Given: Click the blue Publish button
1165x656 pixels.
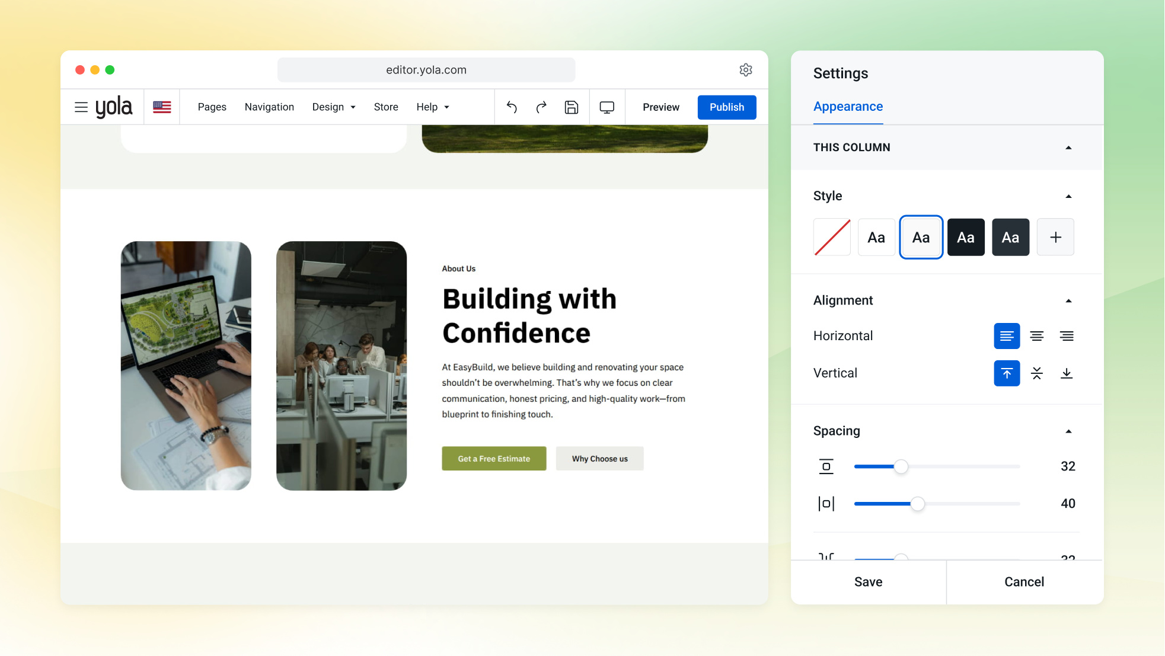Looking at the screenshot, I should (727, 107).
